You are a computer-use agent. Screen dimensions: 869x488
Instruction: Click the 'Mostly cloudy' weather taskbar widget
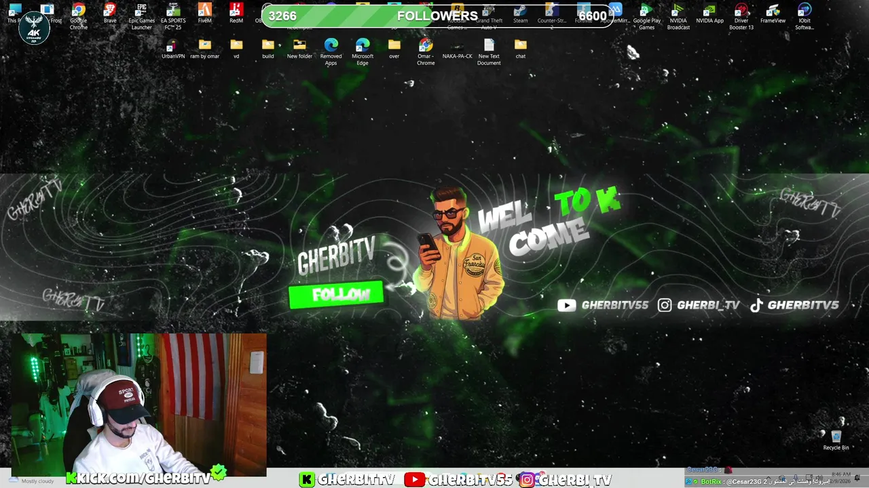[x=32, y=481]
